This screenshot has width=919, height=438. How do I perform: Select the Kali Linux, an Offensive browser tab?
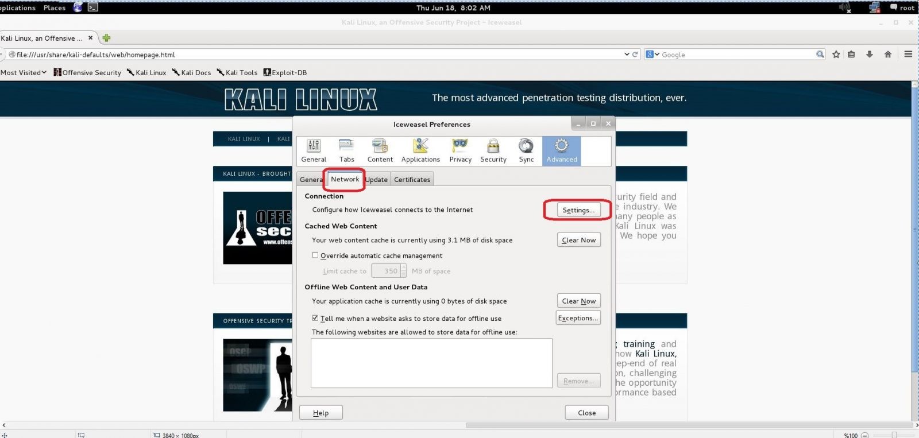coord(41,38)
